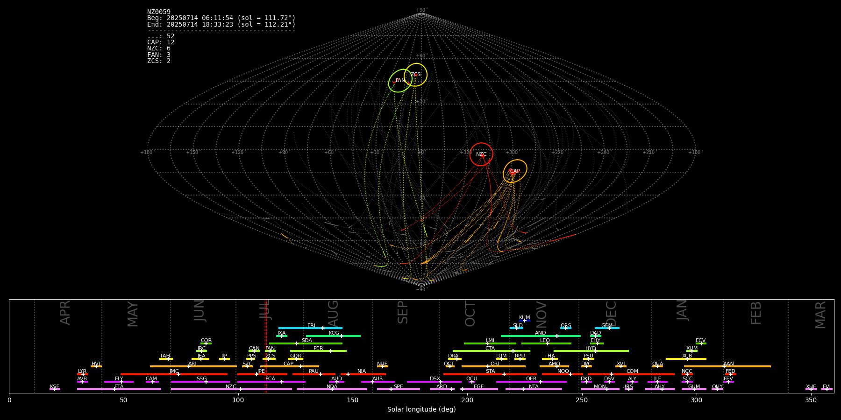Select the yellow XCB shower bar
Screen dimensions: 841x420
point(686,359)
